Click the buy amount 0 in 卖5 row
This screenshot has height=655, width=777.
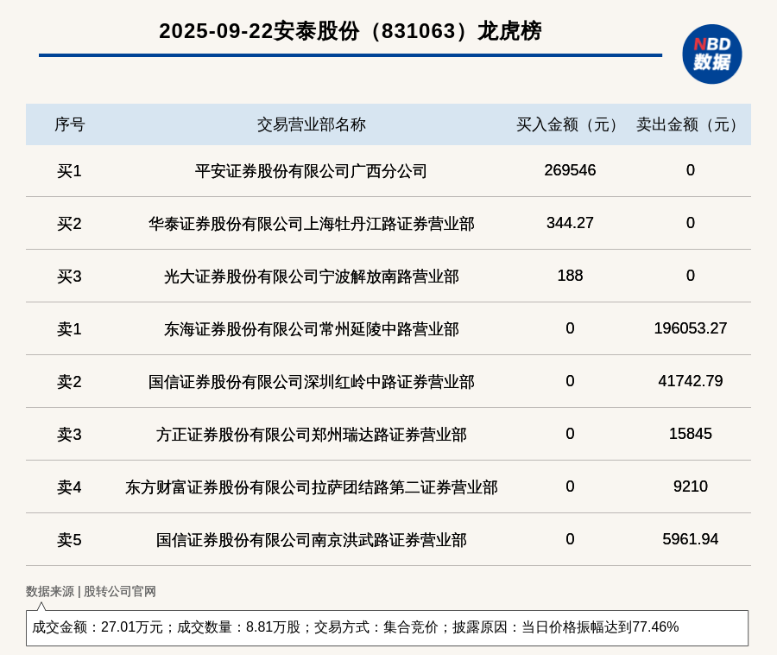[x=570, y=538]
